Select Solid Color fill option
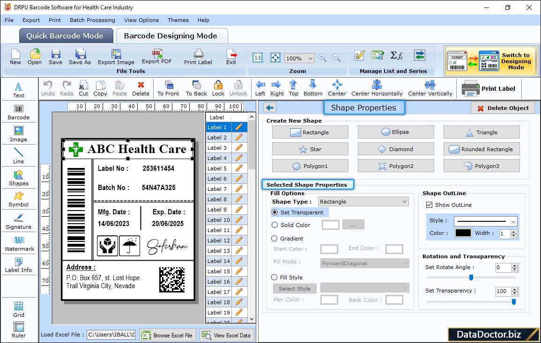The height and width of the screenshot is (343, 541). tap(274, 225)
